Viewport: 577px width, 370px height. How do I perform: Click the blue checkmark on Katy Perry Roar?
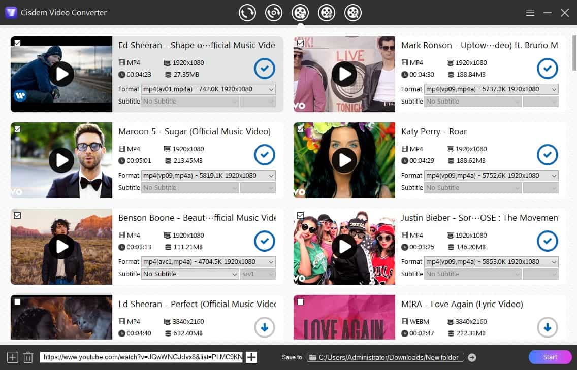pyautogui.click(x=547, y=155)
